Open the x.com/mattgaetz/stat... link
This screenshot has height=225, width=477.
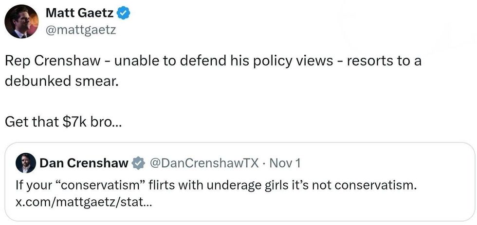point(84,202)
